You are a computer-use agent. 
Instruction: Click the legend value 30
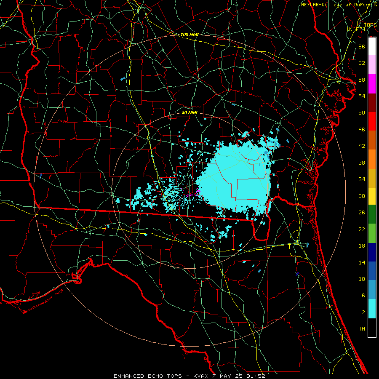click(362, 196)
